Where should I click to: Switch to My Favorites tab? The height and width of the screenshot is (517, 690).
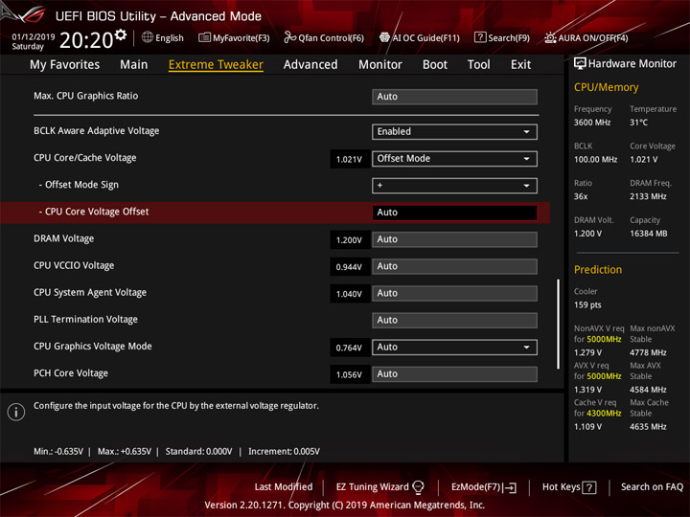65,65
